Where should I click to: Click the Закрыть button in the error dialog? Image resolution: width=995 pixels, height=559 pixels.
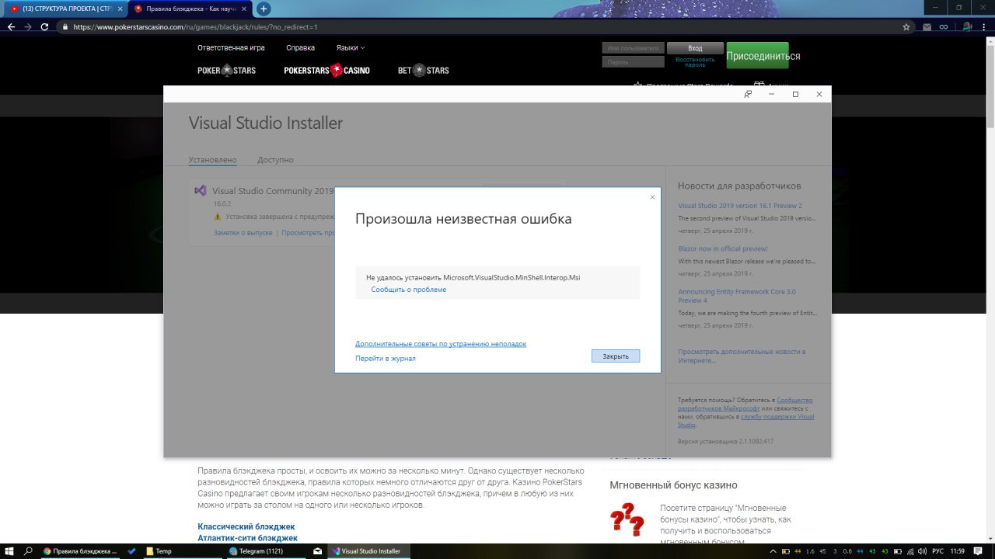(615, 356)
